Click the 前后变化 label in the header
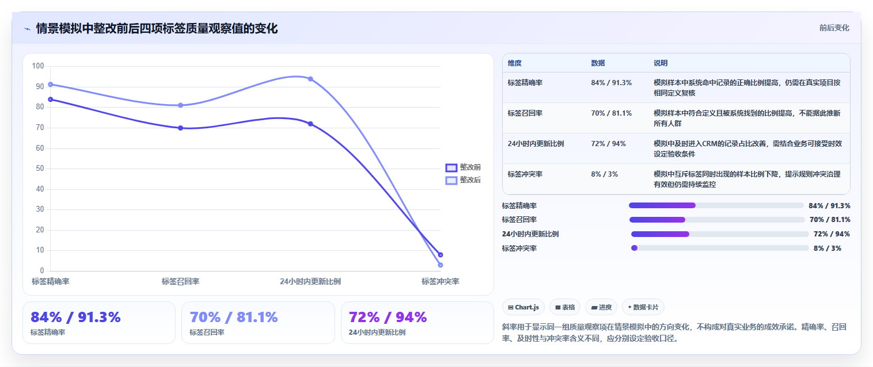Screen dimensions: 873x367 [834, 28]
